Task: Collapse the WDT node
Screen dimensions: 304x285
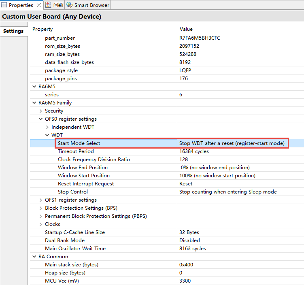Action: (47, 135)
